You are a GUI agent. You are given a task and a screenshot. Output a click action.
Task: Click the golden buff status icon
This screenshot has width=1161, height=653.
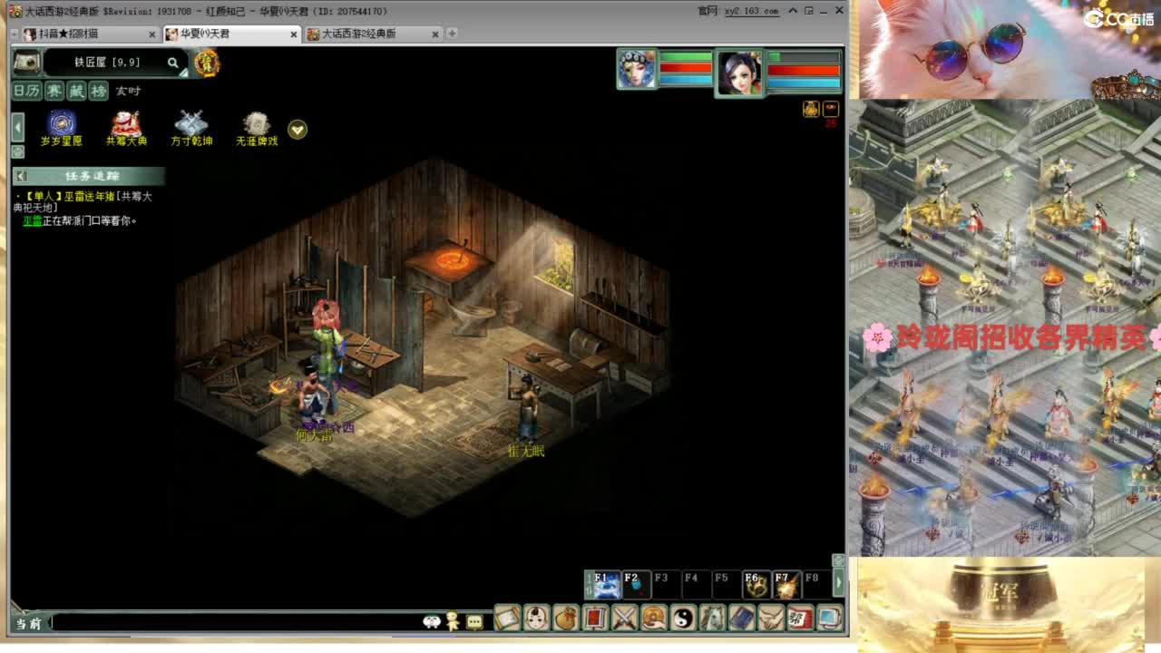811,109
